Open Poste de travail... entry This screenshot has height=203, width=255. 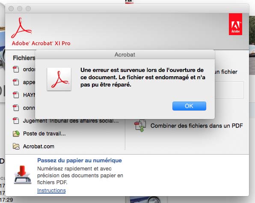[44, 134]
